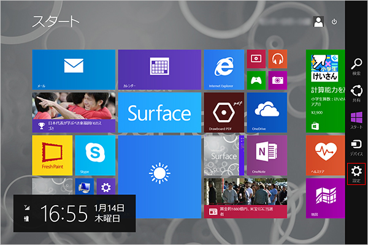Open the purple PC Settings gear tile

[x=106, y=186]
